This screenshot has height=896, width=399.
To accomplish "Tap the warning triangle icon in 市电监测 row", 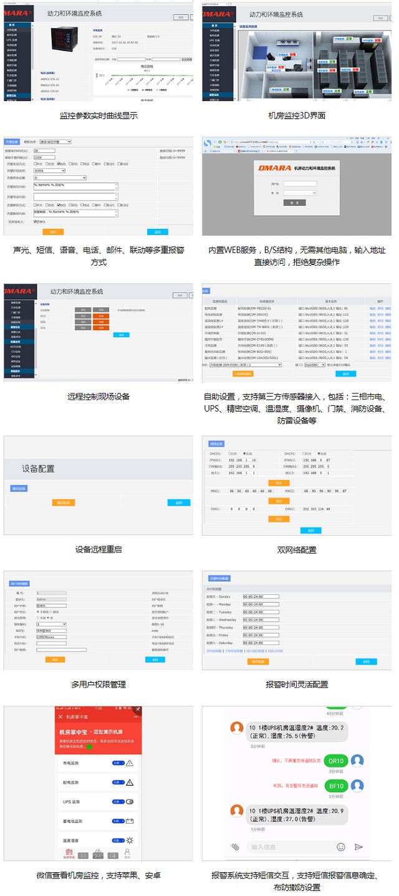I will [130, 763].
